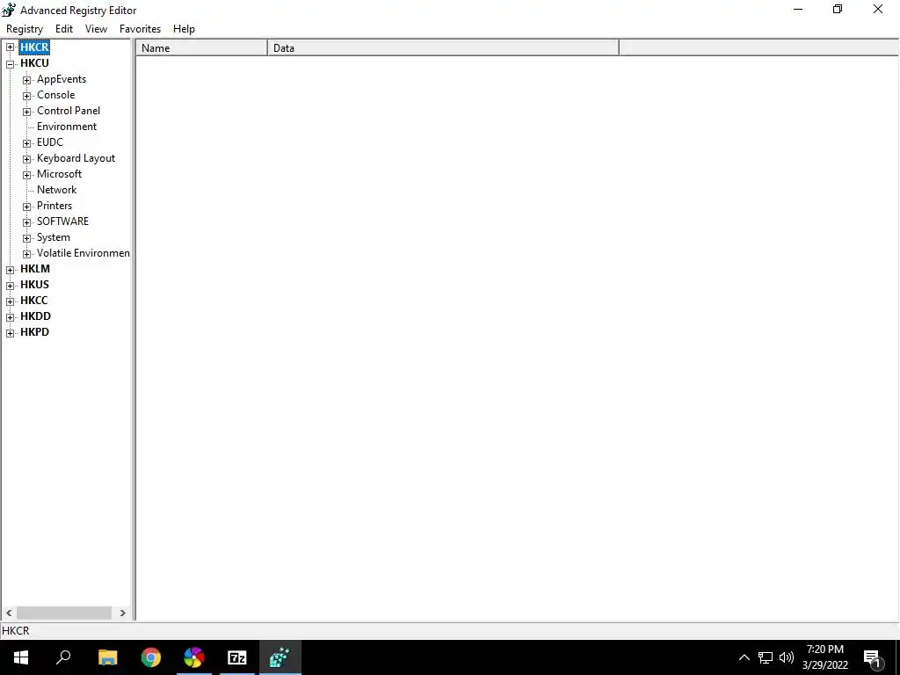Show hidden system tray icons

click(x=744, y=657)
